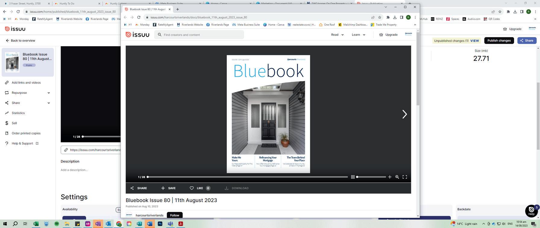
Task: Open Chrome profile R in front window
Action: point(408,17)
